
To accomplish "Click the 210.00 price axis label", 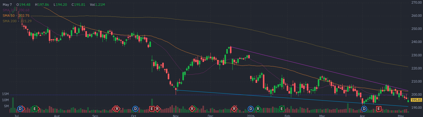I will [416, 81].
